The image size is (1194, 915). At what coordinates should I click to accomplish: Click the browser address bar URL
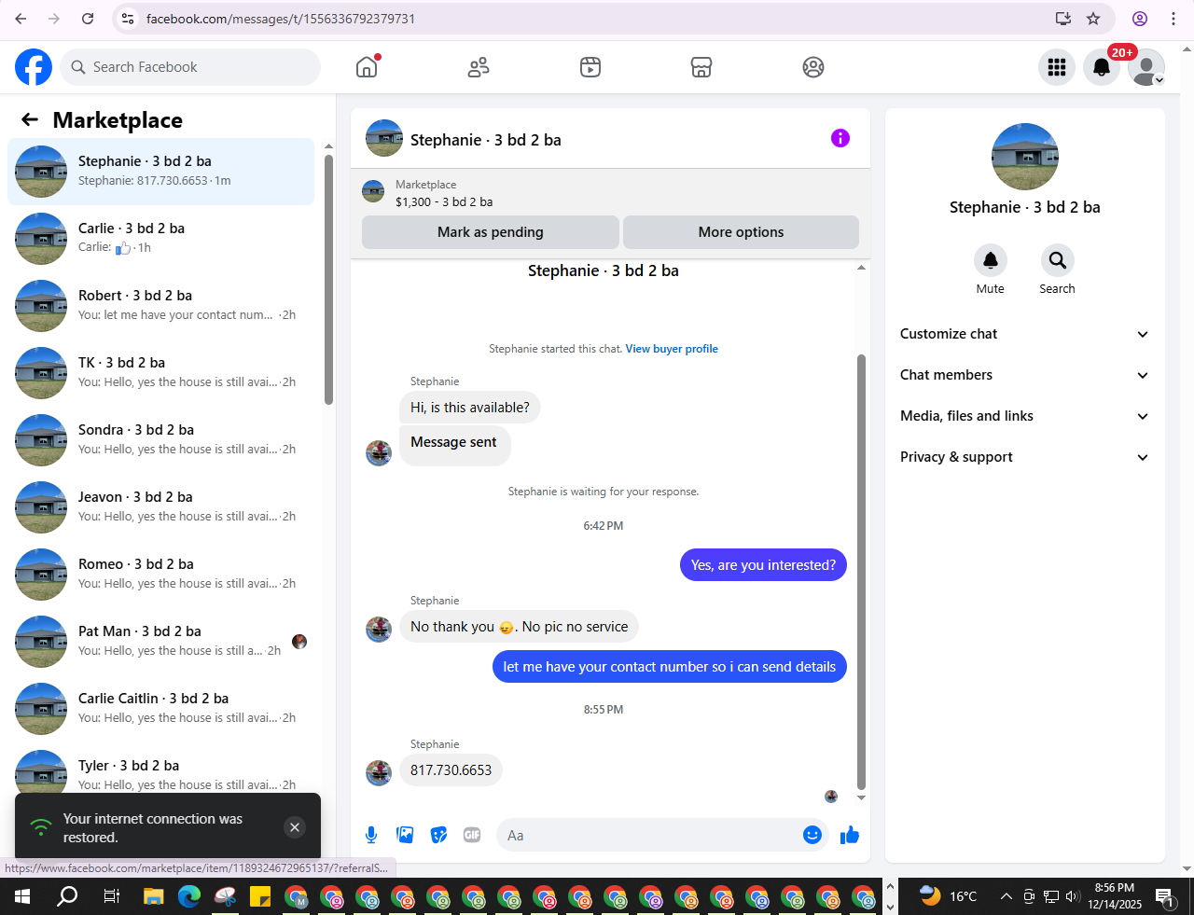(281, 19)
